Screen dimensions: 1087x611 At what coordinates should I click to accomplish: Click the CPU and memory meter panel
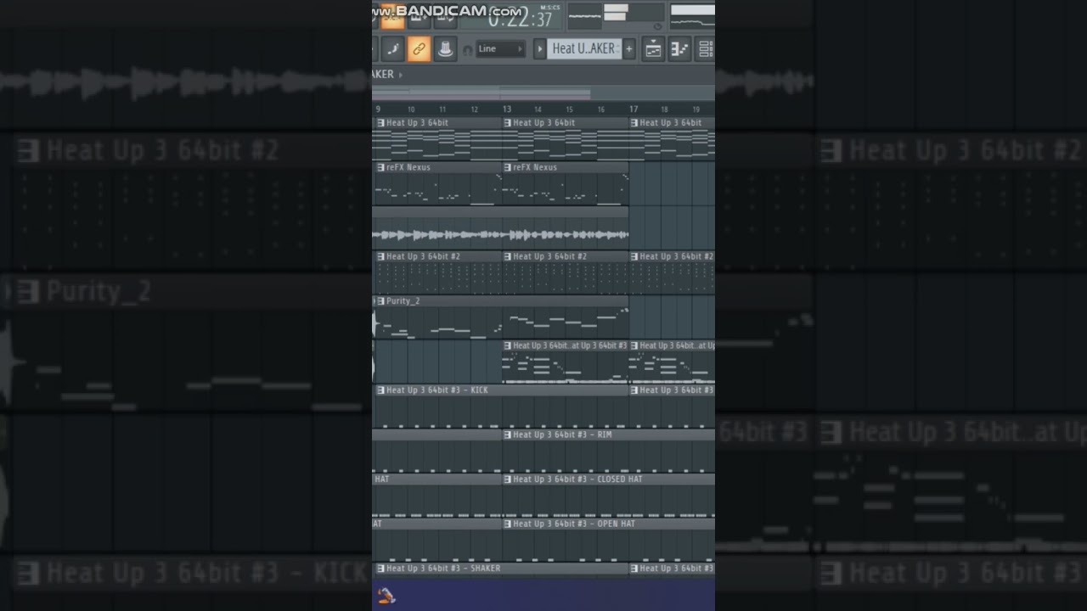click(634, 12)
